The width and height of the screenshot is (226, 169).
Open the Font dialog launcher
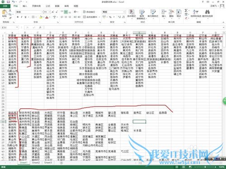pos(57,22)
